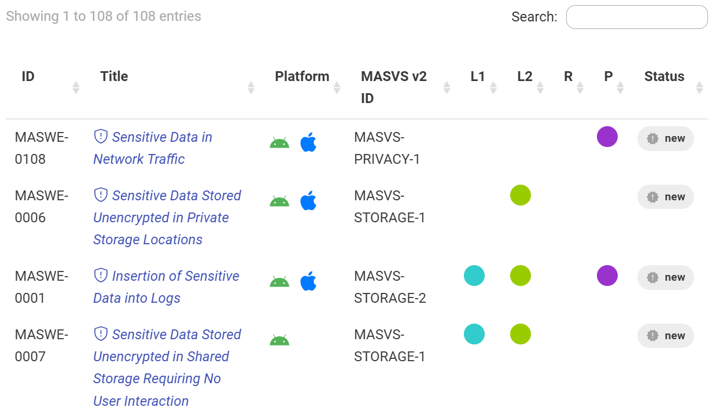Click the Apple icon in MASWE-0108 row
The image size is (712, 411).
tap(308, 142)
